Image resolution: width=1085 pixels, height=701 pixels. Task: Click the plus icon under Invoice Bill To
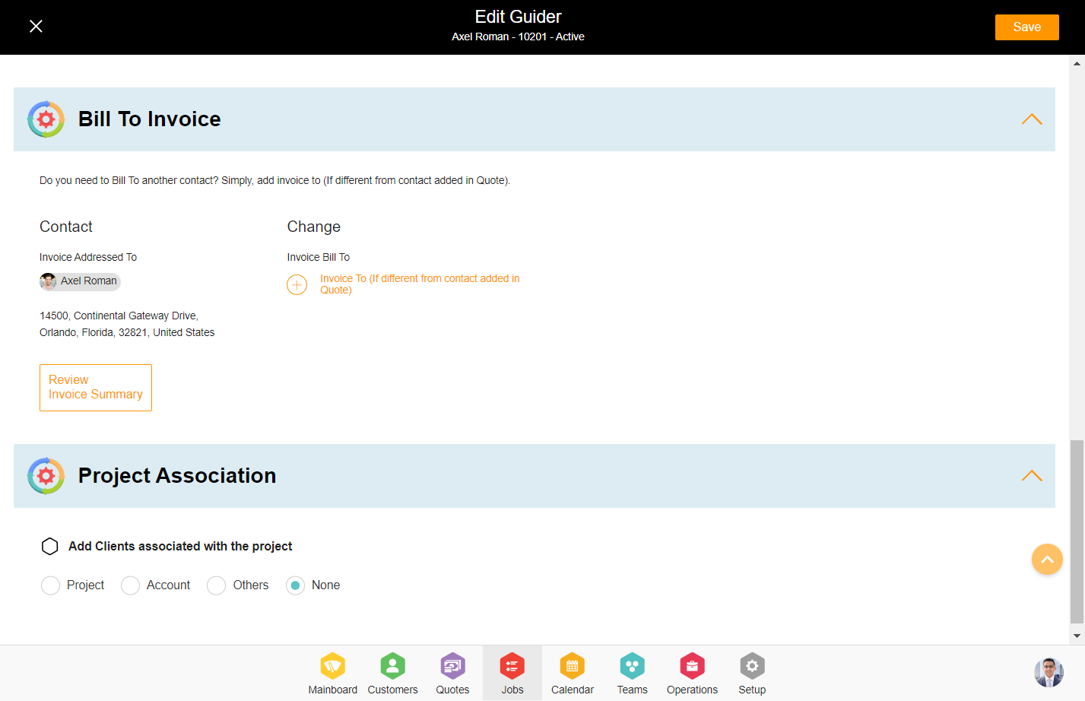click(297, 284)
